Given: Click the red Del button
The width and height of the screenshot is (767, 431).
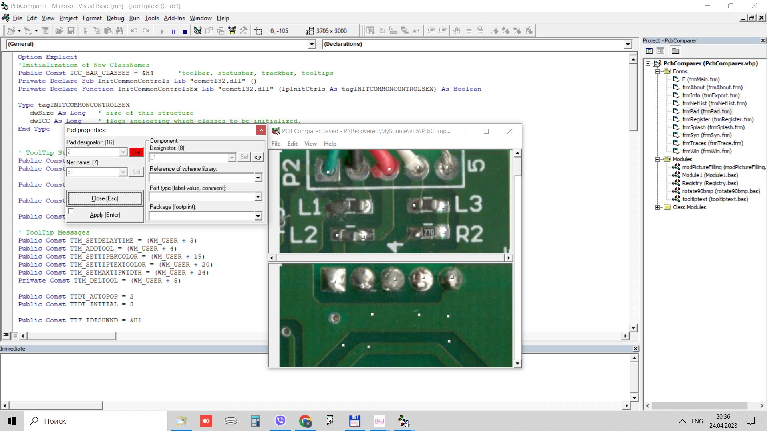Looking at the screenshot, I should 136,152.
